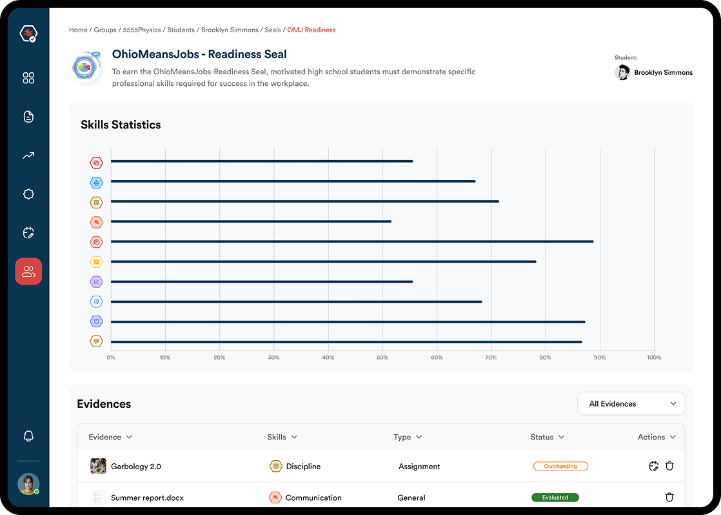Open the All Evidences dropdown
This screenshot has width=721, height=515.
coord(631,404)
